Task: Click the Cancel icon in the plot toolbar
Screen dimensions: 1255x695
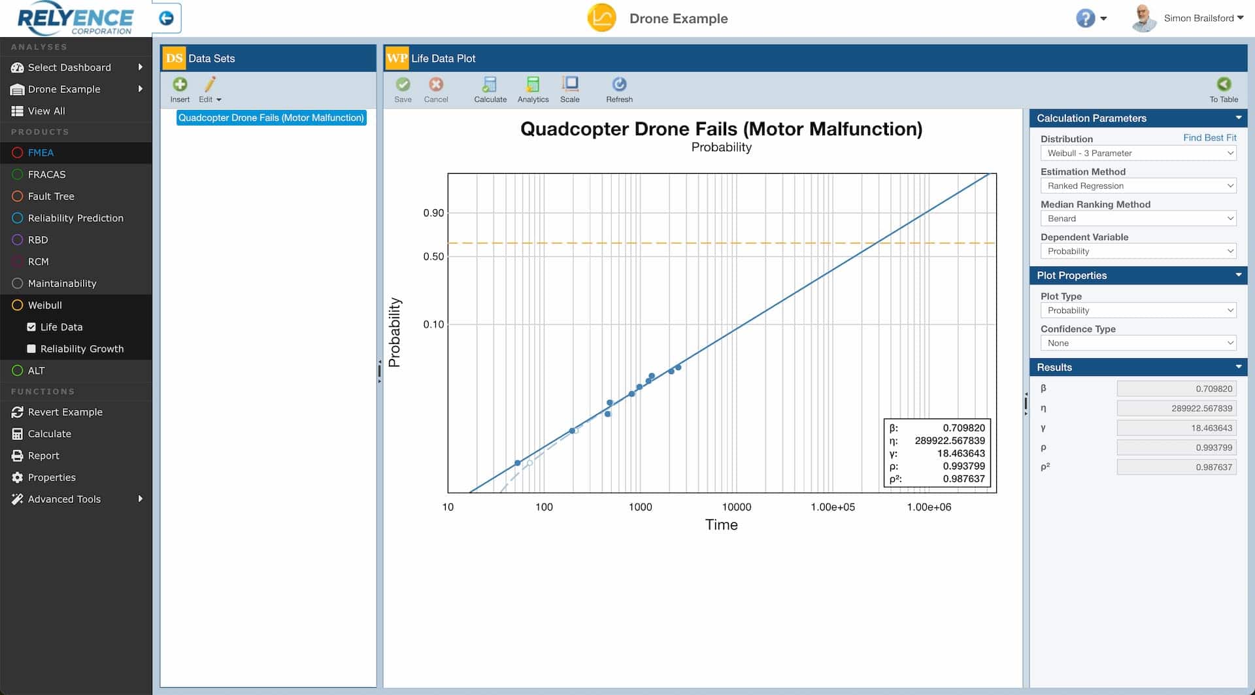Action: coord(436,90)
